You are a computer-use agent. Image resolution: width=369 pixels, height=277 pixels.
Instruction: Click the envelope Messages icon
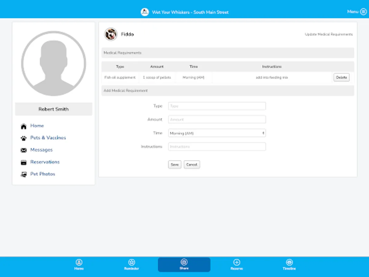pyautogui.click(x=23, y=150)
